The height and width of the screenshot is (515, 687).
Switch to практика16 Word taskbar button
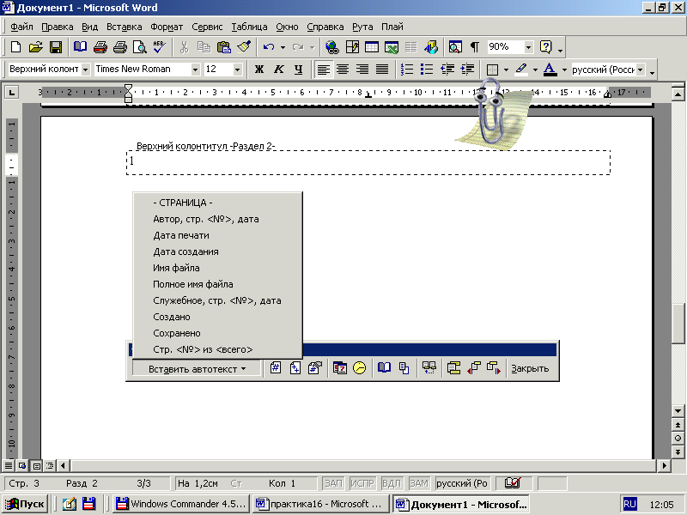pos(320,504)
